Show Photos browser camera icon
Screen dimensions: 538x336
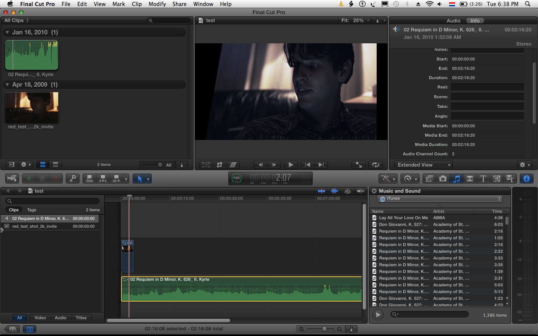coord(443,179)
